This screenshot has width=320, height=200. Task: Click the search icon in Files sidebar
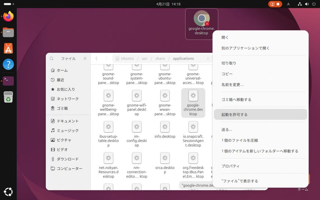coord(52,58)
